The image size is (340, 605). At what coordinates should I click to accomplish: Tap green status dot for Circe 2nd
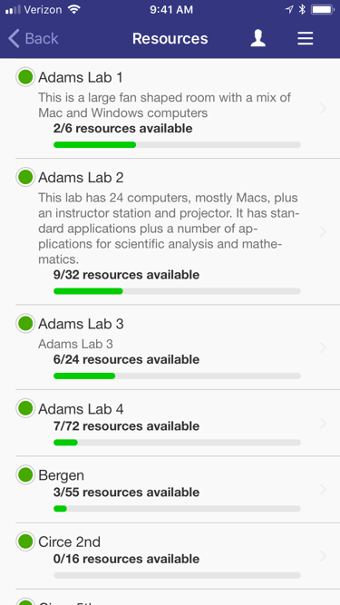(25, 541)
